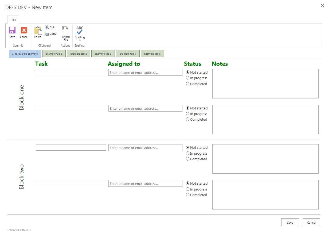Select 'In progress' for Block one first task
328x244 pixels.
point(188,78)
